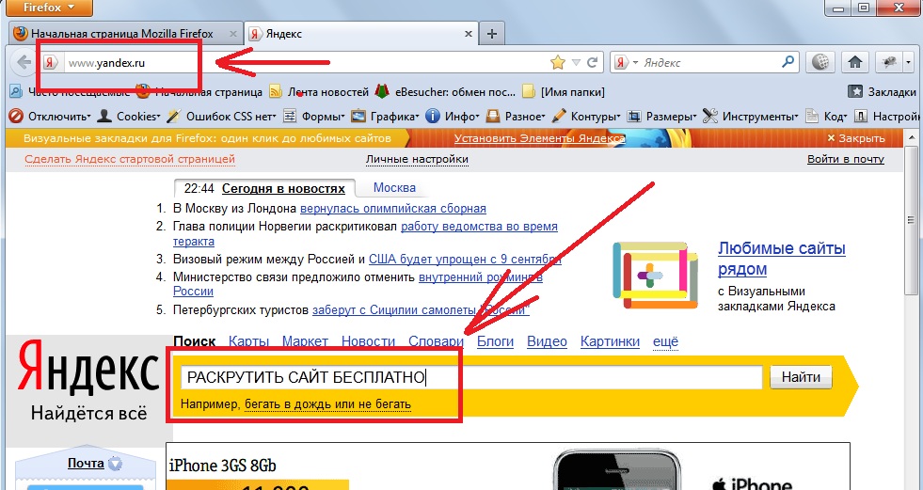Image resolution: width=923 pixels, height=490 pixels.
Task: Click the Найти search button
Action: pyautogui.click(x=801, y=377)
